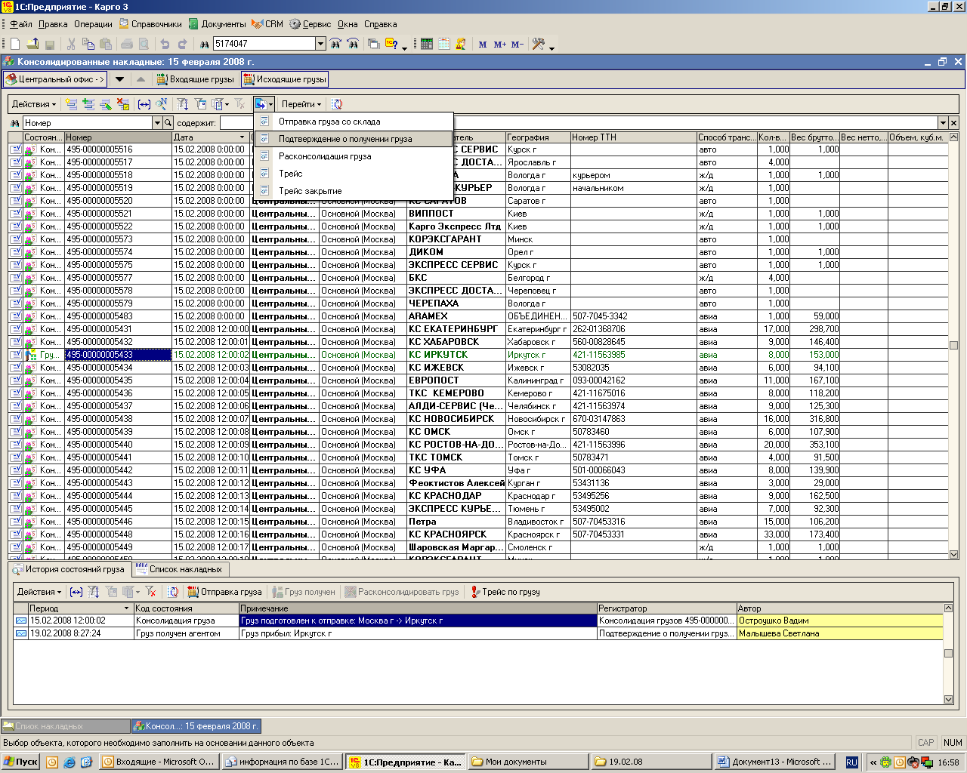Viewport: 967px width, 773px height.
Task: Click the 1C help question mark icon
Action: (x=391, y=44)
